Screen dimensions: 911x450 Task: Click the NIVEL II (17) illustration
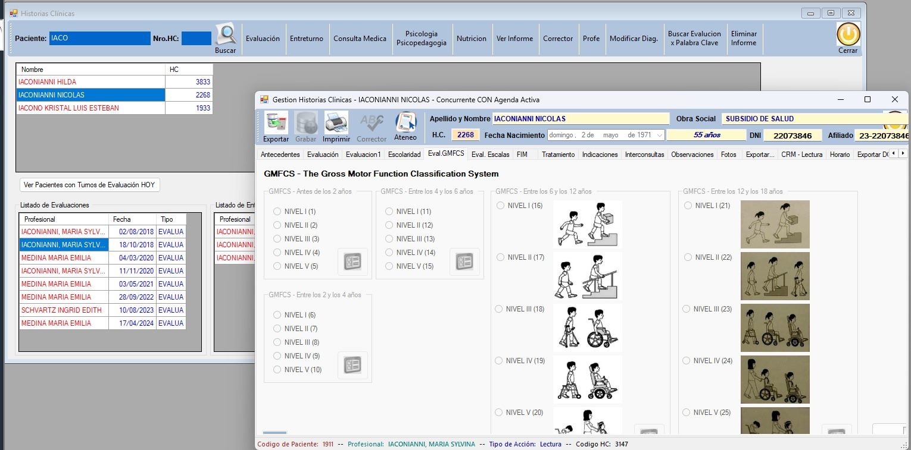coord(588,276)
